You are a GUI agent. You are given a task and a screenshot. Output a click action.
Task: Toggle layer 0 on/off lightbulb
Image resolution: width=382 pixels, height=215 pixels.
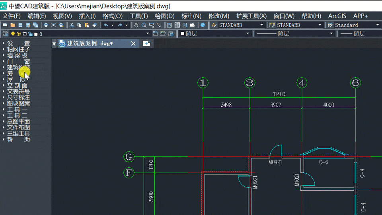point(13,34)
